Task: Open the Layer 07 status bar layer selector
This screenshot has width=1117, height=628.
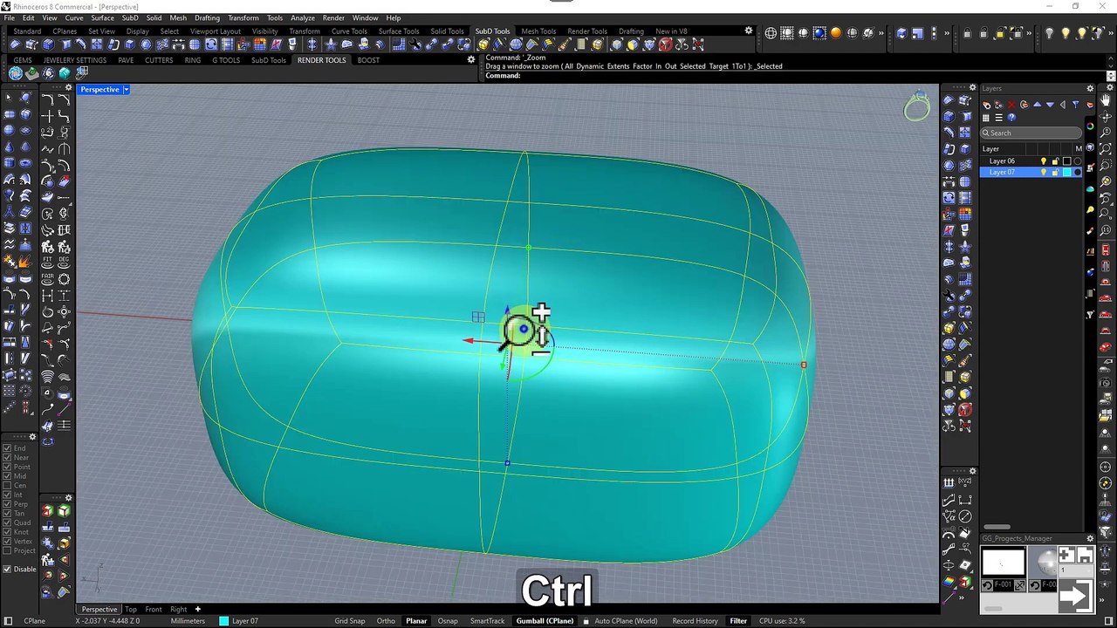Action: coord(239,621)
